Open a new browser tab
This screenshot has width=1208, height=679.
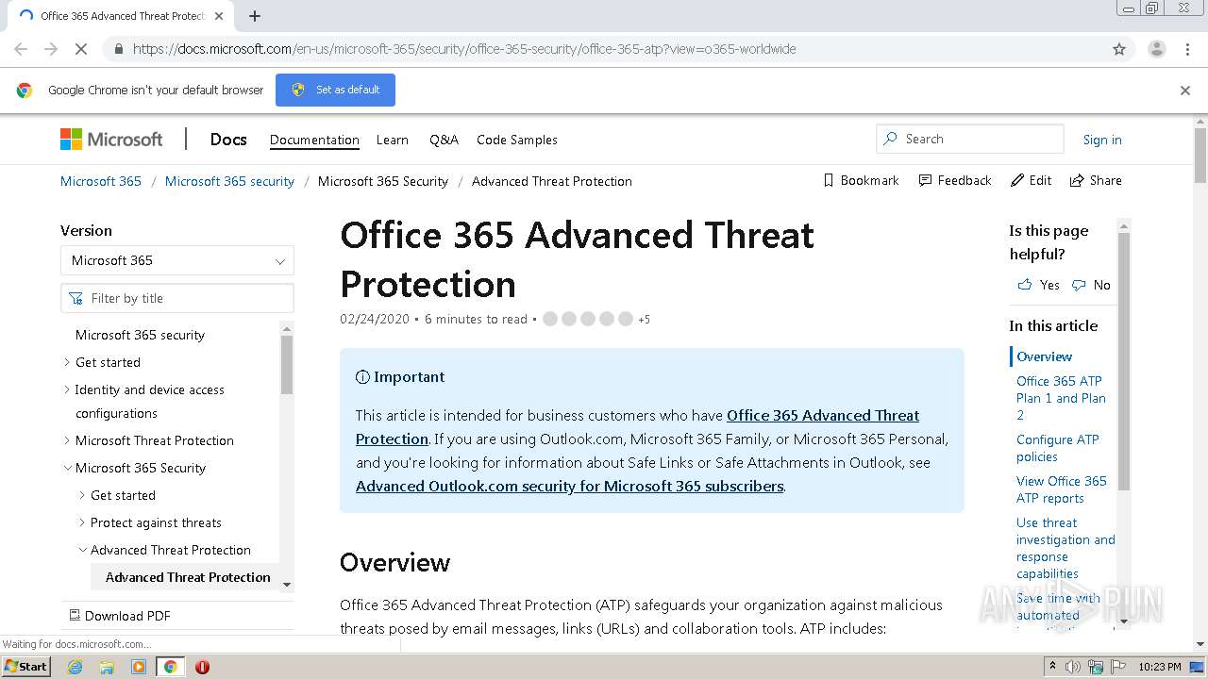[255, 16]
